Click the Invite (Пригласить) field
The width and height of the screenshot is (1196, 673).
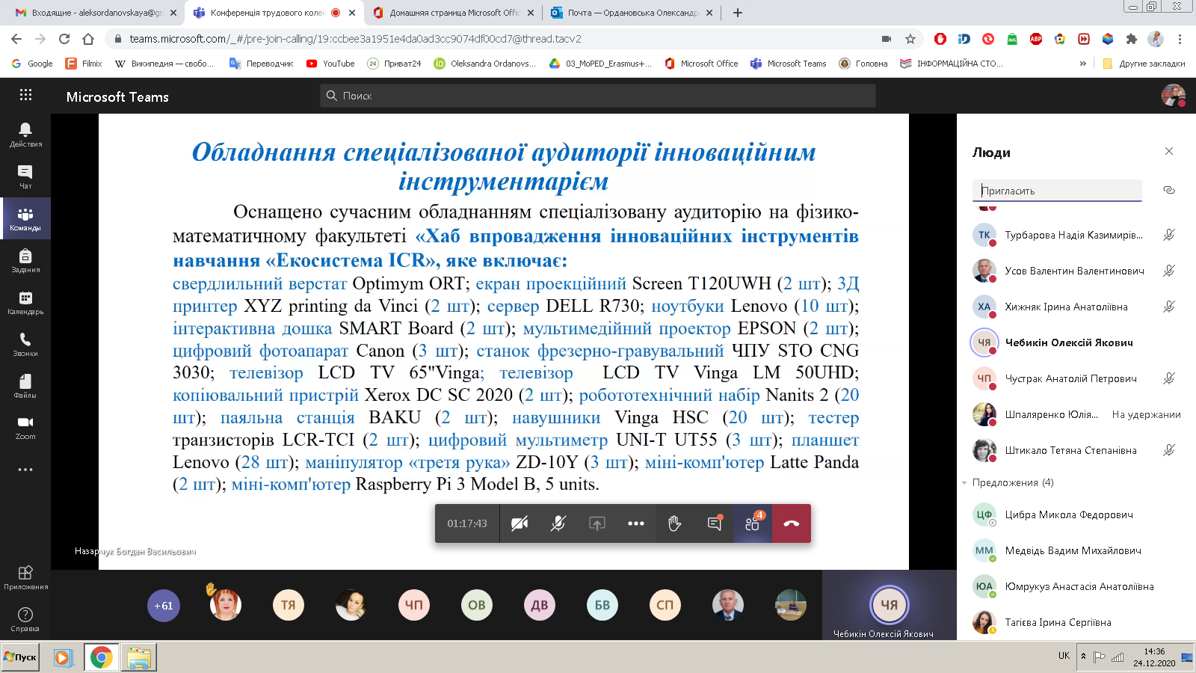pos(1057,191)
